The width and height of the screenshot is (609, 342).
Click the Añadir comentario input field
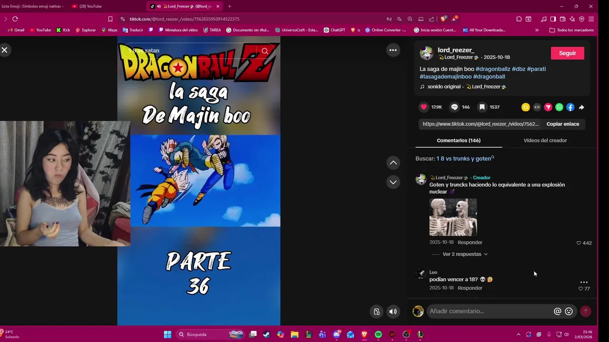(489, 311)
